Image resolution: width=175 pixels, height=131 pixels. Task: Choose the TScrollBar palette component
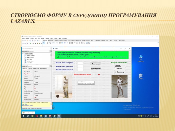click(x=74, y=43)
